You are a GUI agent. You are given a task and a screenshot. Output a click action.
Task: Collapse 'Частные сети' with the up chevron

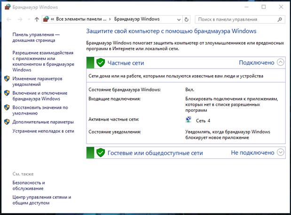tap(280, 62)
